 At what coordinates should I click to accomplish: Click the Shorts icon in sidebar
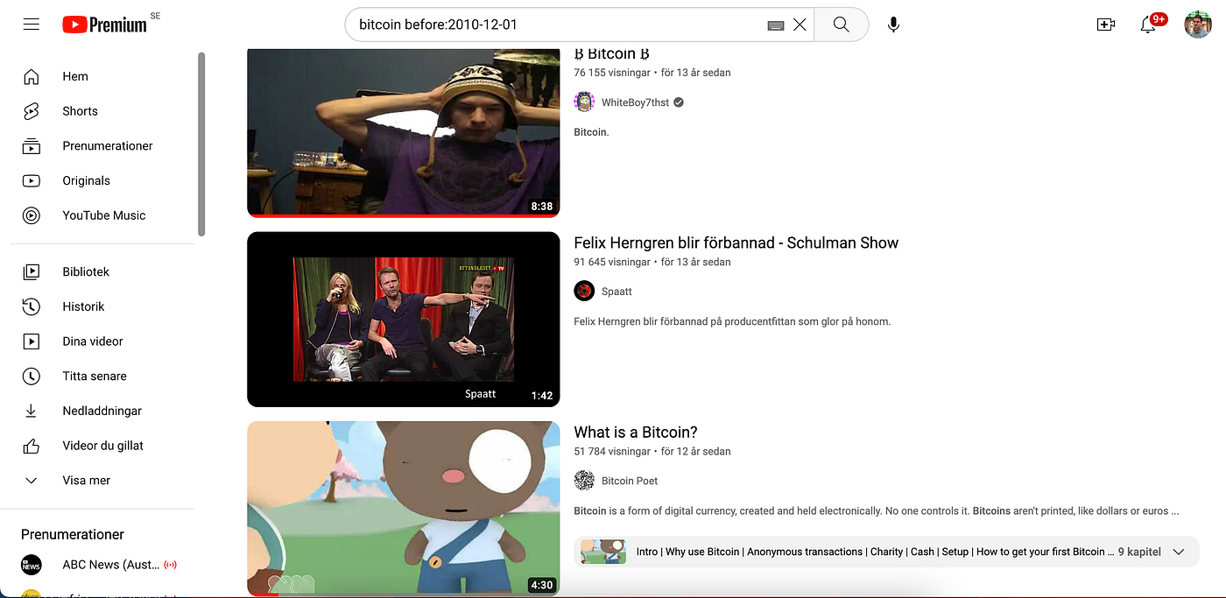tap(32, 111)
